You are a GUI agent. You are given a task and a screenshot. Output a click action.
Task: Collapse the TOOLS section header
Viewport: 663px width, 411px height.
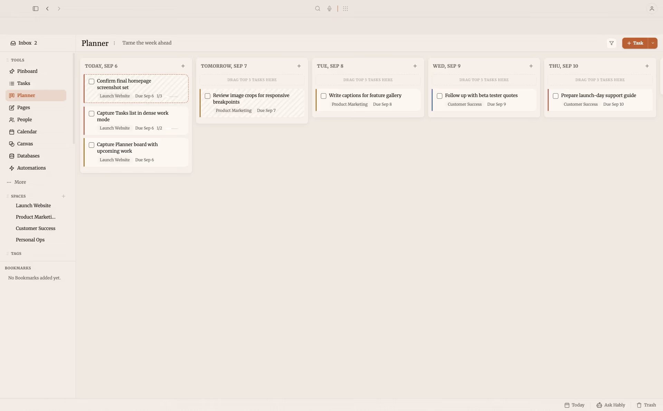(17, 60)
